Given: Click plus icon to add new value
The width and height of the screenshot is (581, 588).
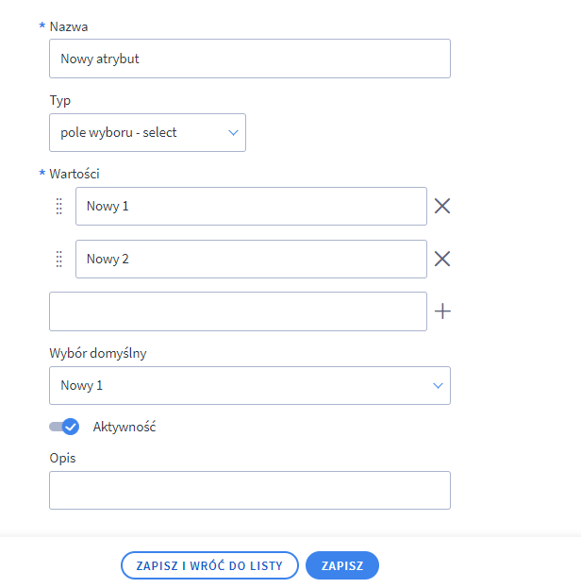Looking at the screenshot, I should [441, 311].
